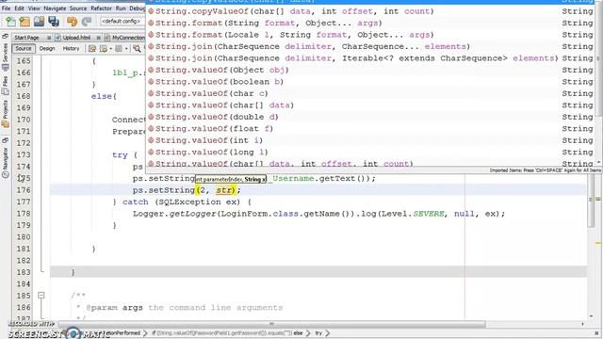
Task: Open the default config dropdown
Action: point(122,21)
